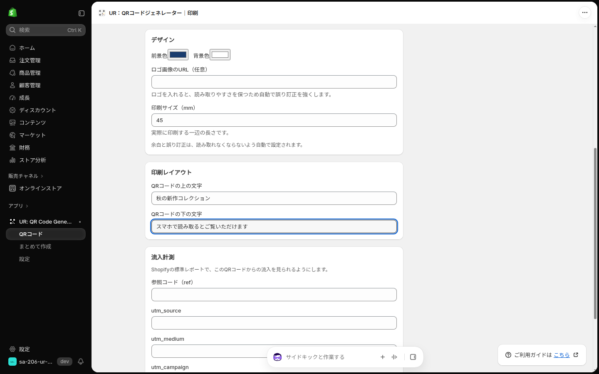The image size is (599, 374).
Task: Expand the アプリ section chevron
Action: tap(27, 206)
